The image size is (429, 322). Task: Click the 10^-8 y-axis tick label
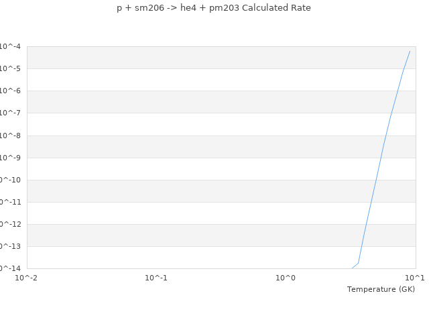point(9,136)
